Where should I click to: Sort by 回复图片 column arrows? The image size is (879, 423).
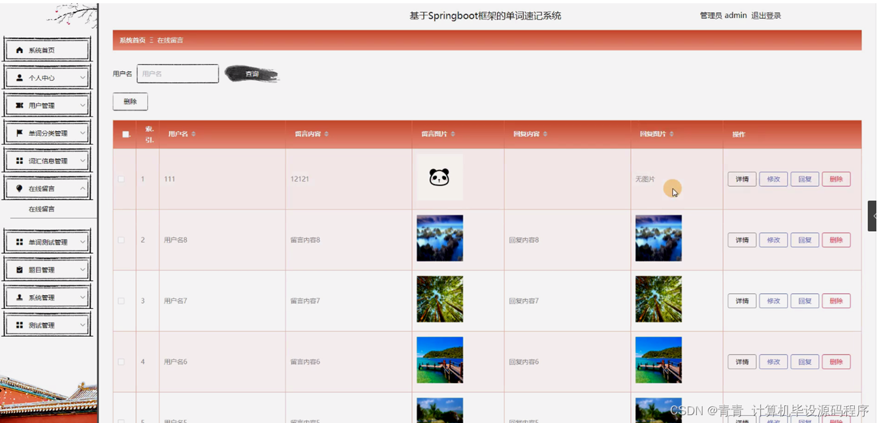tap(672, 134)
